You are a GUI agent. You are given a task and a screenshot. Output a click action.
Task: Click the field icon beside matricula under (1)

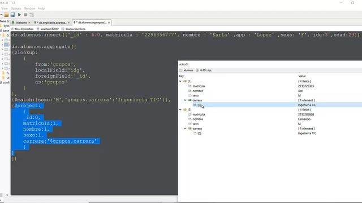click(190, 86)
